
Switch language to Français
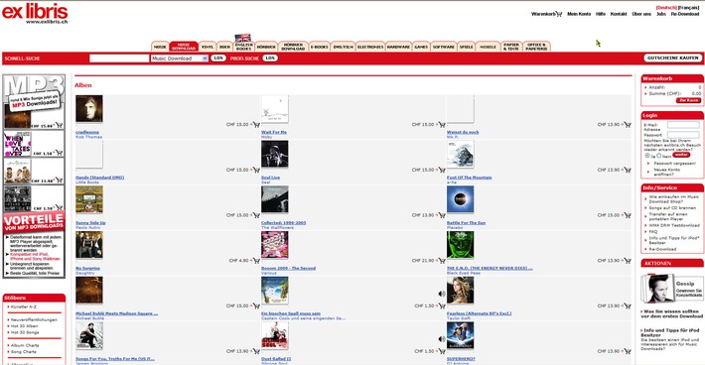click(689, 8)
